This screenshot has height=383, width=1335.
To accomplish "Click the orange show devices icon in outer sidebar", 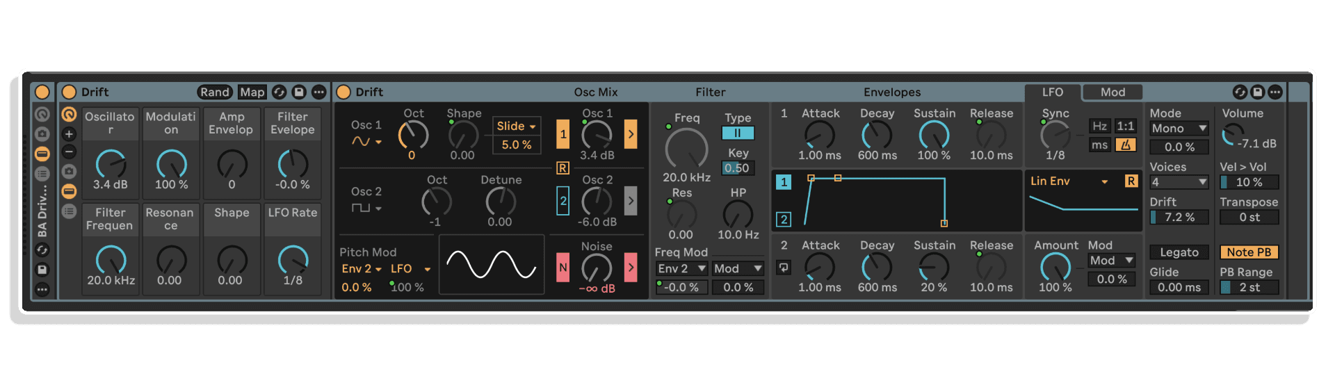I will 42,154.
